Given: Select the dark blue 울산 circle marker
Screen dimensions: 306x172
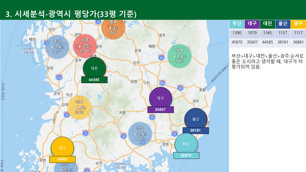Looking at the screenshot, I should click(196, 119).
